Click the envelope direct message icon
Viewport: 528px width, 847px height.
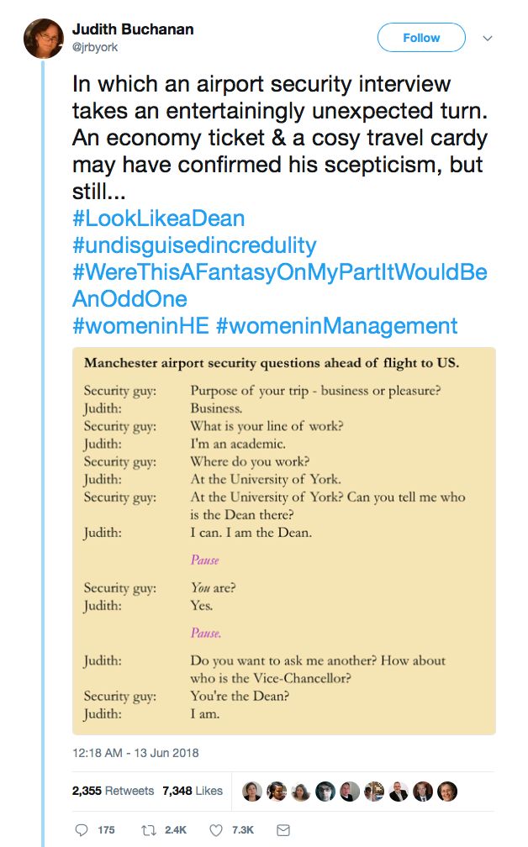coord(283,829)
